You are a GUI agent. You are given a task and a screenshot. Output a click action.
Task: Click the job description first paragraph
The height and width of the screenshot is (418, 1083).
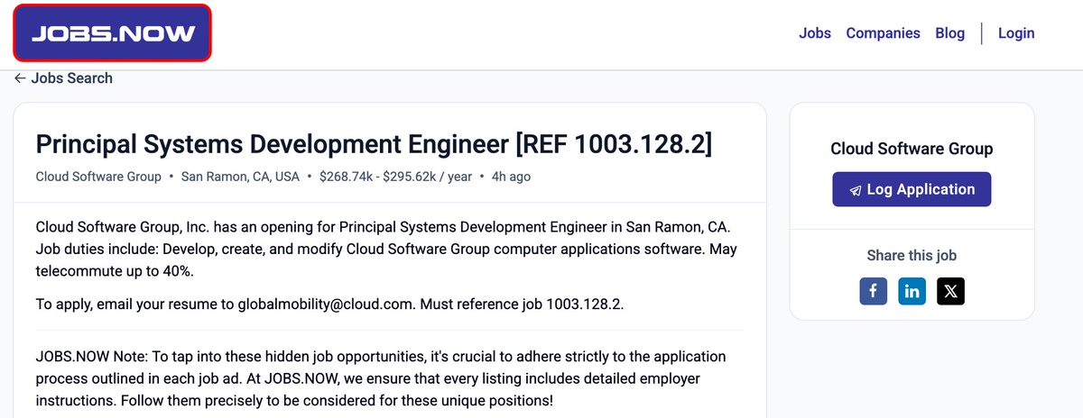click(x=386, y=249)
